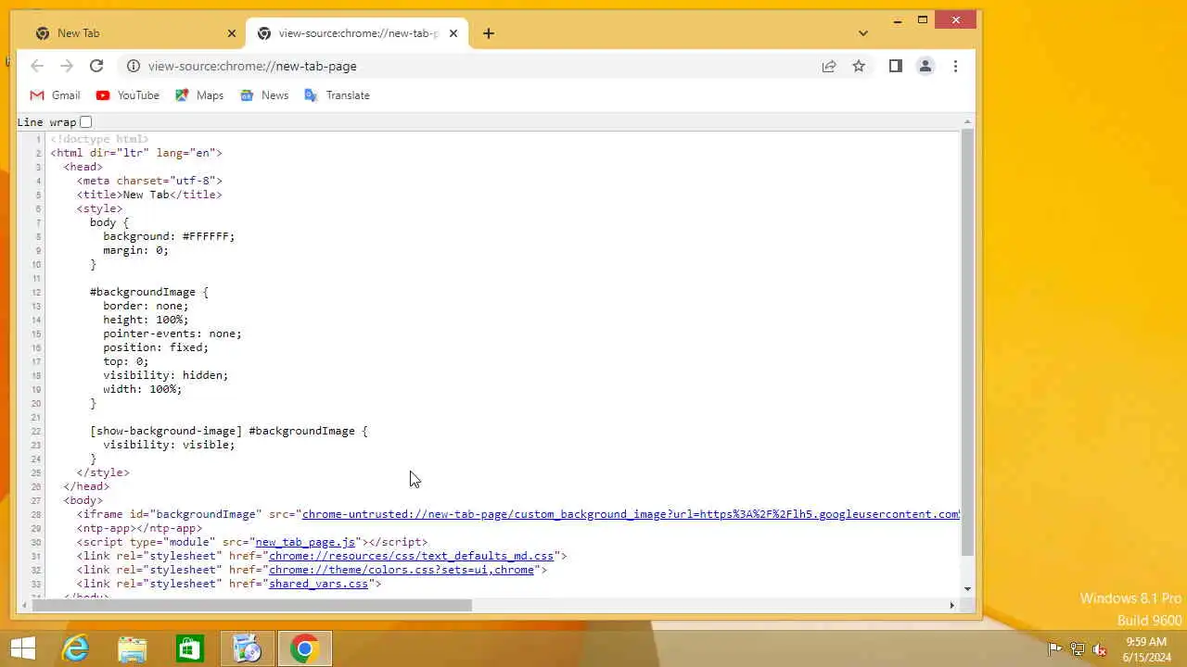Open the muted volume tray icon

click(1099, 649)
